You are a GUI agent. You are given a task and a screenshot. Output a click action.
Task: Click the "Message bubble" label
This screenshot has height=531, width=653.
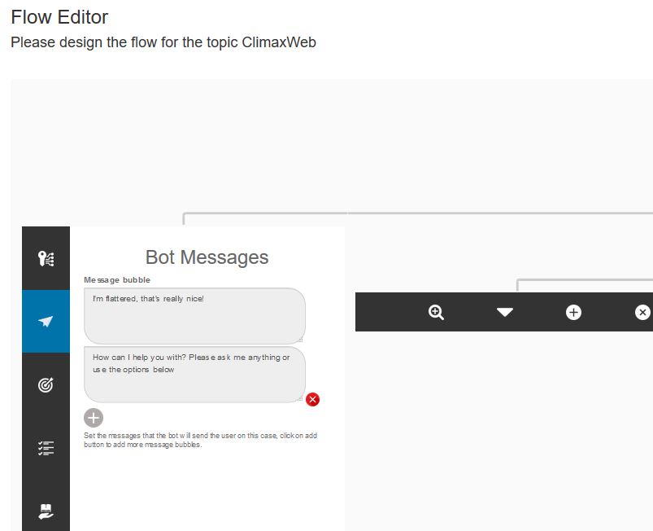coord(117,280)
